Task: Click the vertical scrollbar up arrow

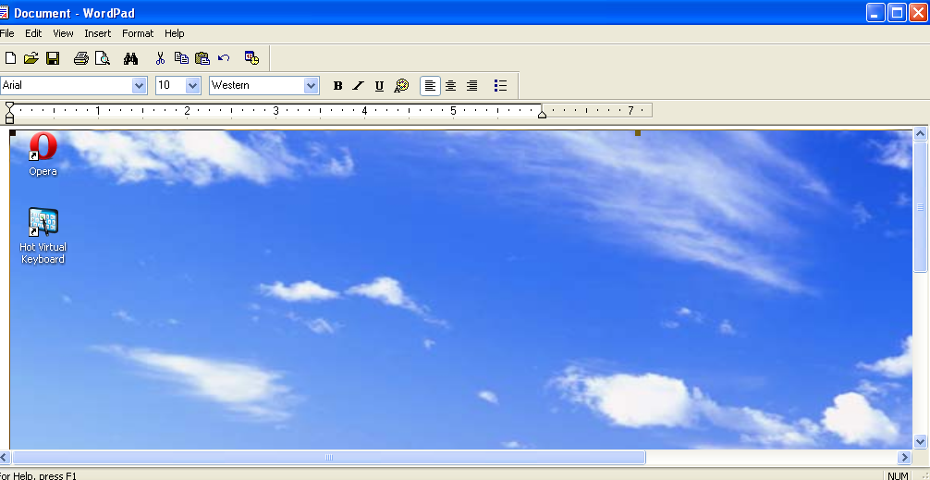Action: [921, 133]
